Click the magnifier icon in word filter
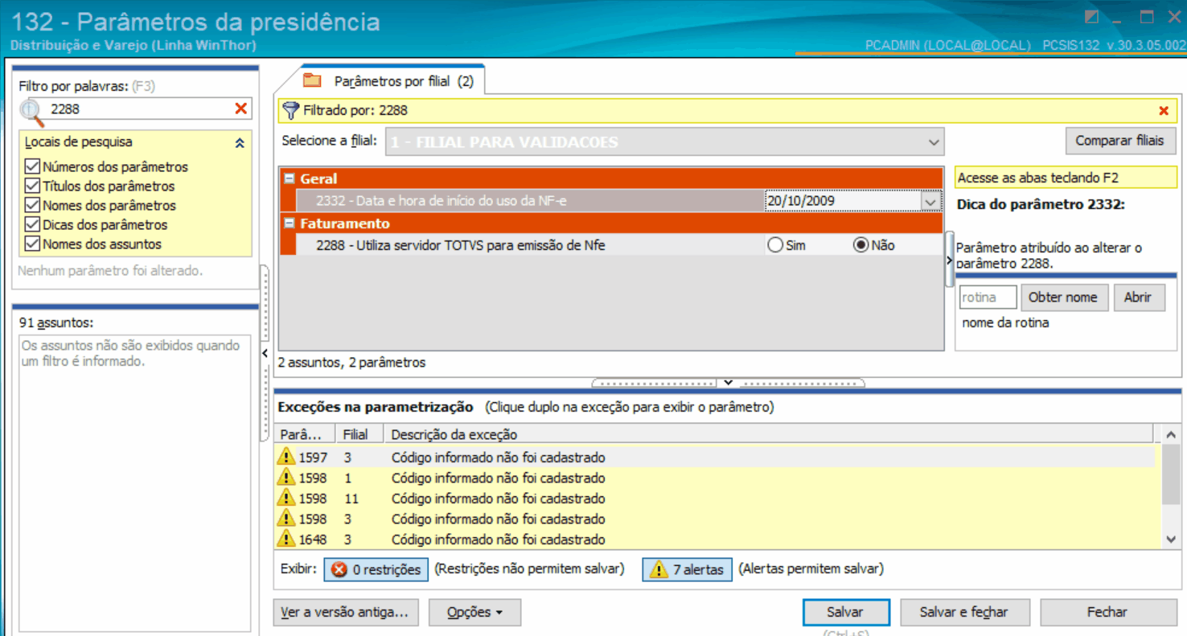Viewport: 1187px width, 636px height. coord(32,111)
